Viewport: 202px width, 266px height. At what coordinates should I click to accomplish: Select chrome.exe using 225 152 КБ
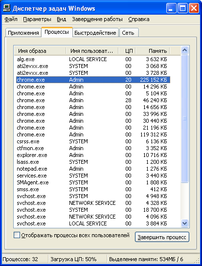pyautogui.click(x=93, y=80)
